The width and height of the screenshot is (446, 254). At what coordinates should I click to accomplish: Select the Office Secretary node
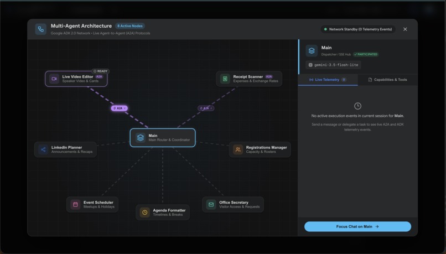[x=233, y=204]
